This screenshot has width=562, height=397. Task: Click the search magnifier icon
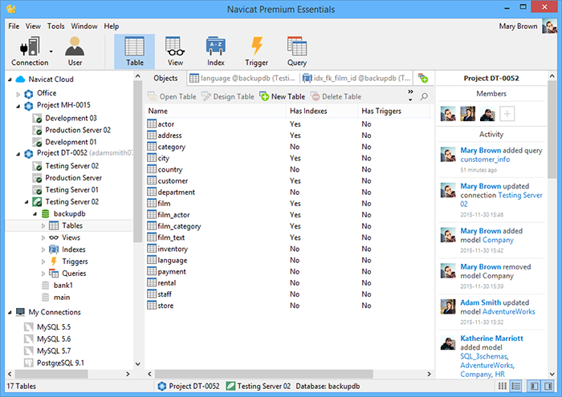tap(424, 96)
